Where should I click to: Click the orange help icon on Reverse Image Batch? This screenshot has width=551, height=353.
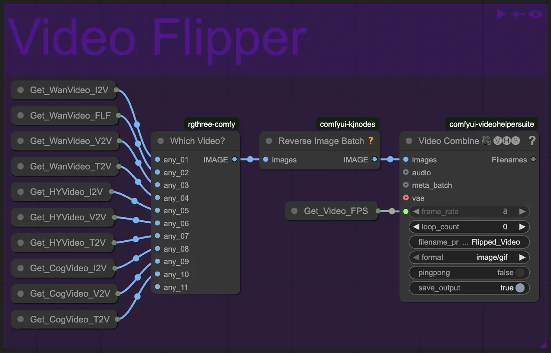click(371, 141)
